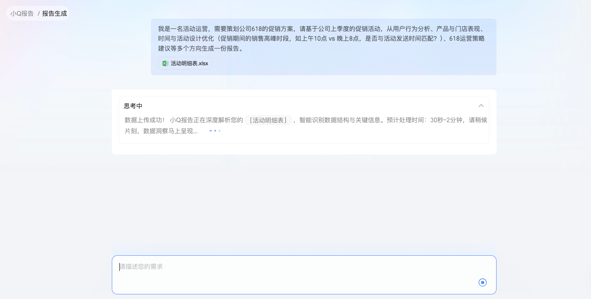Click the 思考中 panel title
Image resolution: width=591 pixels, height=299 pixels.
coord(133,106)
